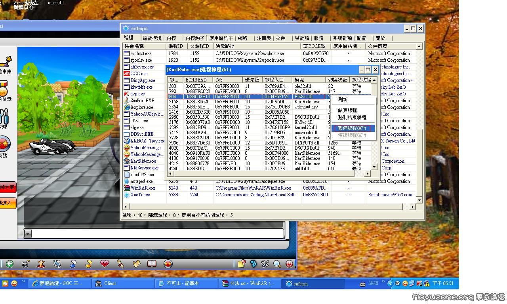This screenshot has height=304, width=507.
Task: Click 刷新 to refresh the thread list
Action: [x=343, y=100]
